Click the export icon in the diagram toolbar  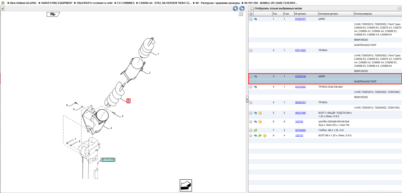point(2,8)
